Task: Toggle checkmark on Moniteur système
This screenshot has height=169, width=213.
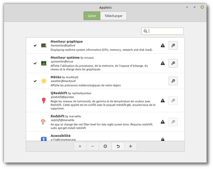Action: click(x=35, y=63)
